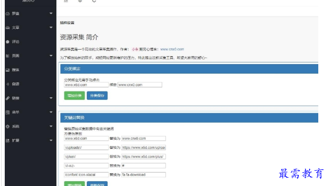Screen dimensions: 327x186
Task: Click the green 增加替换 button at bottom
Action: 75,184
